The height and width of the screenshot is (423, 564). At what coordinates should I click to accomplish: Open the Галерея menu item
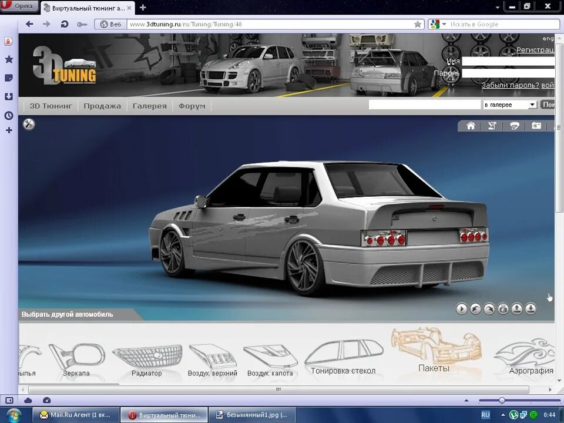[150, 106]
